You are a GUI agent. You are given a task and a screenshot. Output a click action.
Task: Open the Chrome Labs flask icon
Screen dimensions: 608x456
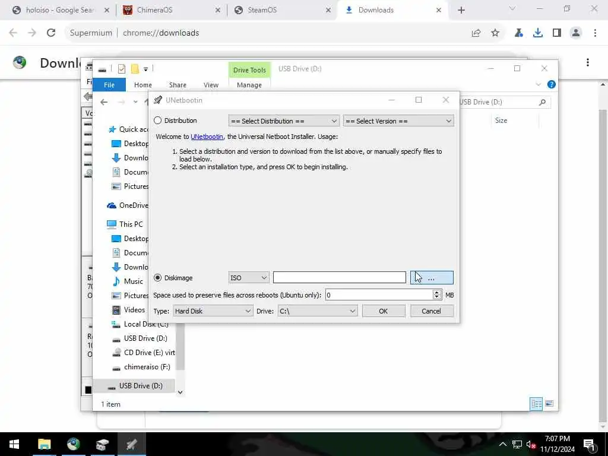point(518,33)
